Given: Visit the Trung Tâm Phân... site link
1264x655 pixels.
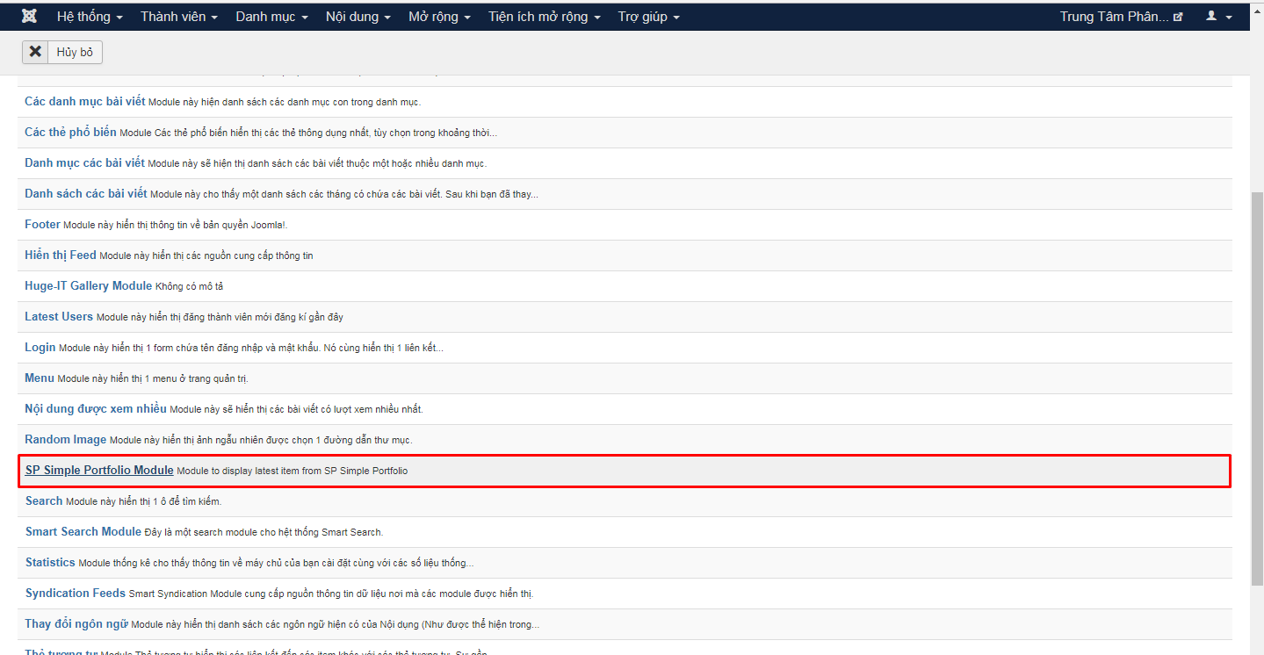Looking at the screenshot, I should click(x=1121, y=17).
